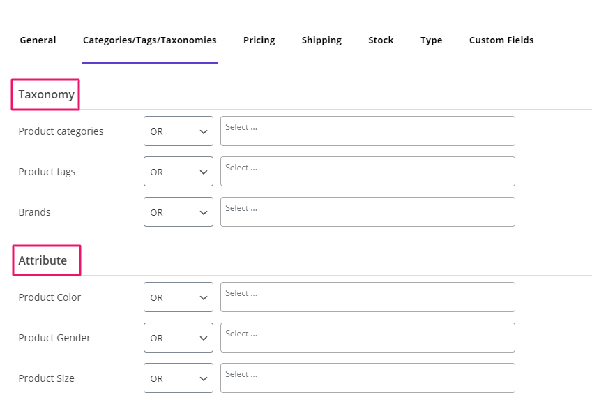Click the Product Gender label
The width and height of the screenshot is (592, 400).
pyautogui.click(x=54, y=338)
